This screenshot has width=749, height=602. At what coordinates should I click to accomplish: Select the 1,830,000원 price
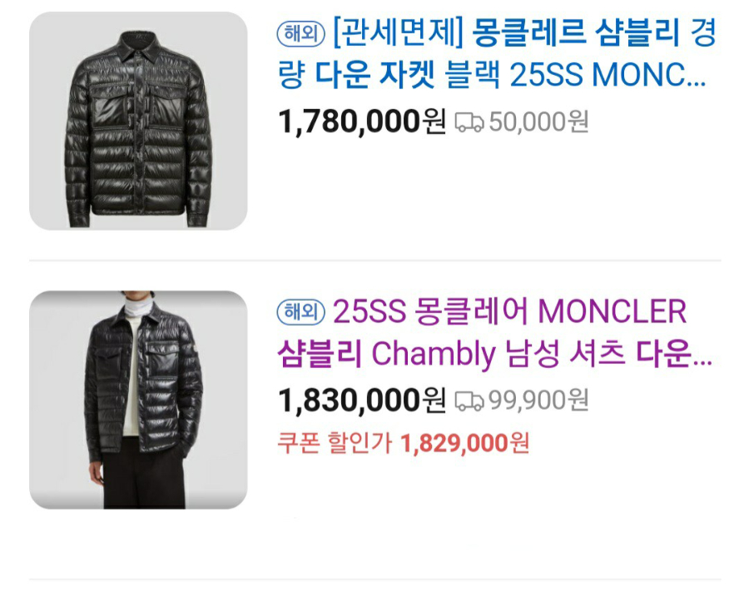pyautogui.click(x=362, y=400)
